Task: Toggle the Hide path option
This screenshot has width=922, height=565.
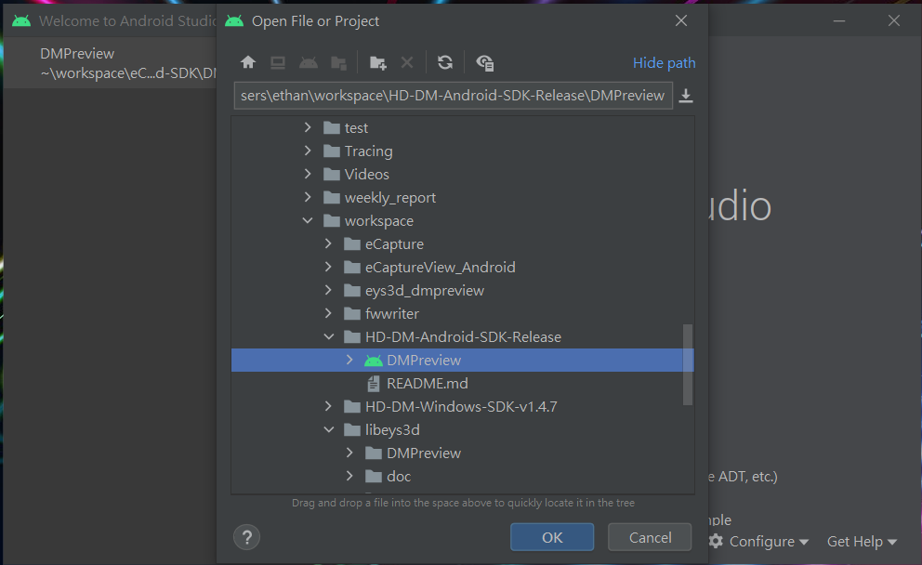Action: (664, 62)
